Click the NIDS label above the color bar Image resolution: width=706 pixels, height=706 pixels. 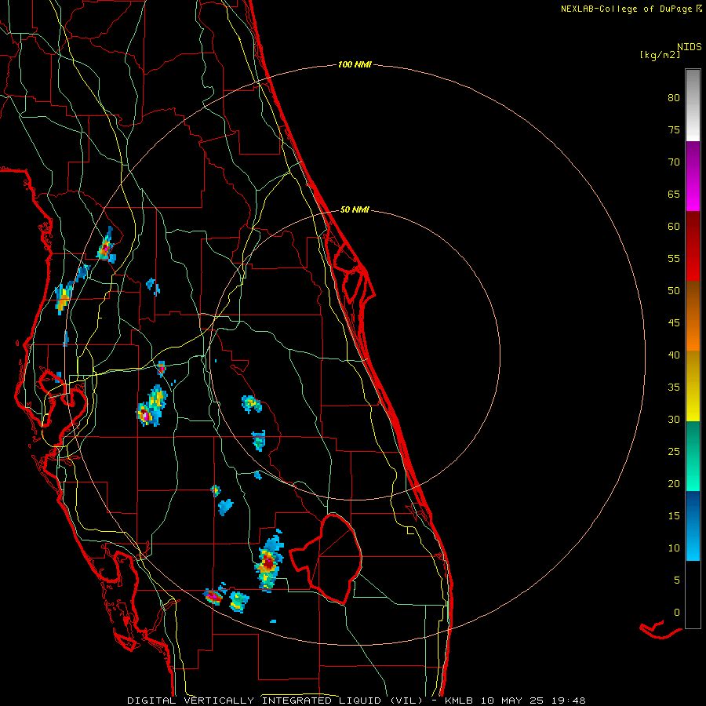tap(689, 46)
